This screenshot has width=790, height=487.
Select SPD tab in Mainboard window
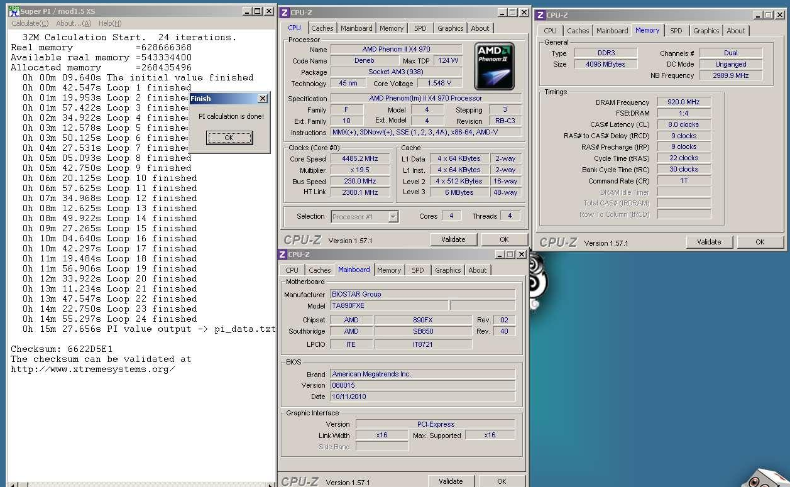[x=418, y=270]
